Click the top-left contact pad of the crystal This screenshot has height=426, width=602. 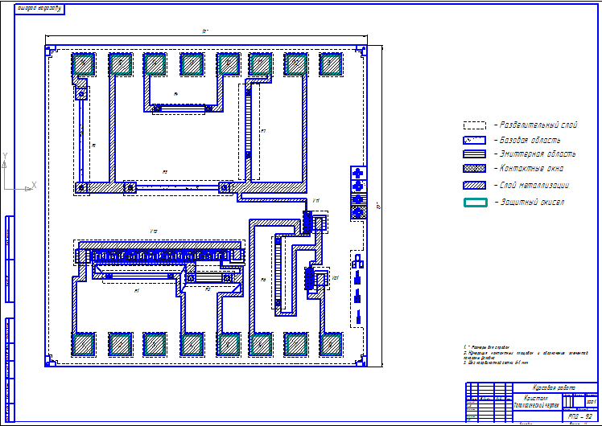click(84, 64)
